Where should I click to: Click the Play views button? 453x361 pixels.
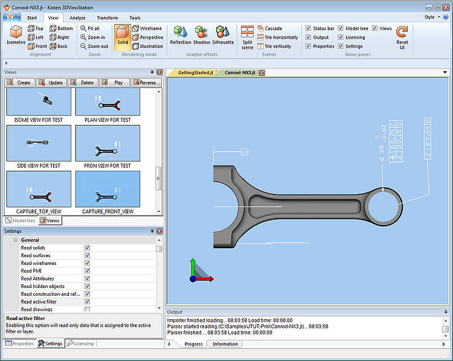point(115,83)
